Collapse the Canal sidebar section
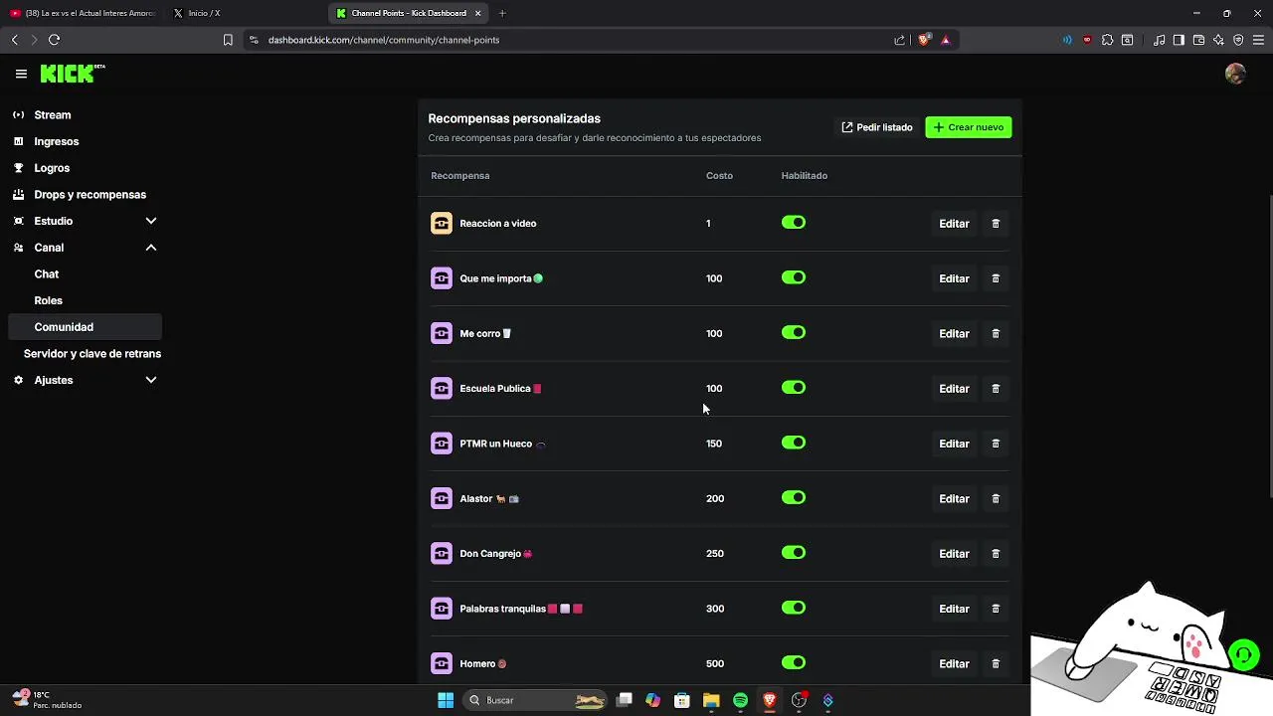 (151, 248)
